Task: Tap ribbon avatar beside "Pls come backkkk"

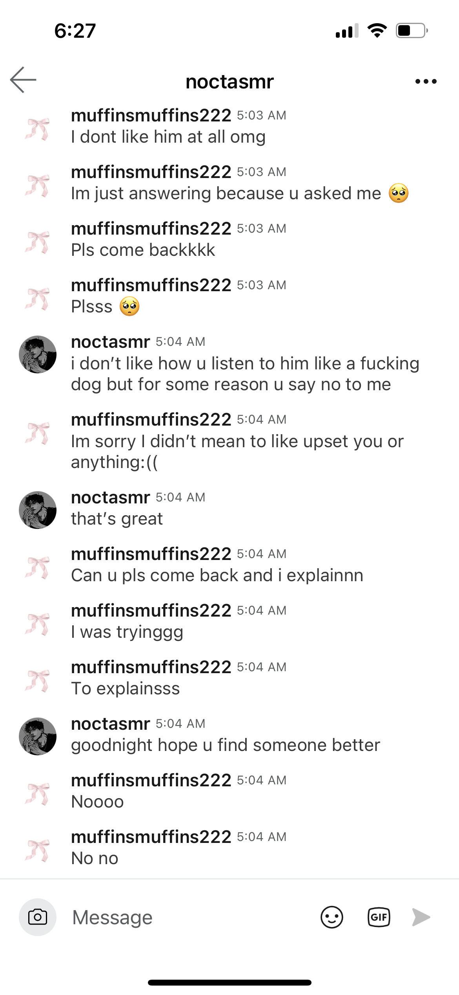Action: pos(38,241)
